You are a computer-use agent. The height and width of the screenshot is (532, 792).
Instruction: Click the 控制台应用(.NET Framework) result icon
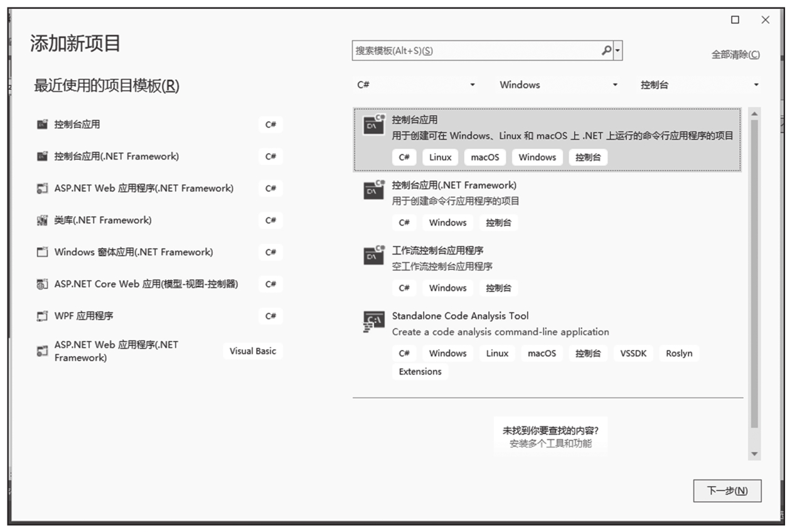point(374,190)
